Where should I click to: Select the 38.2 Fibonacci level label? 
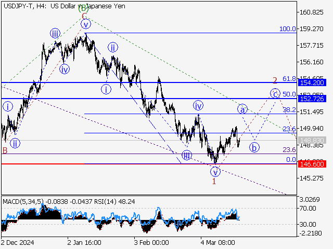[289, 110]
